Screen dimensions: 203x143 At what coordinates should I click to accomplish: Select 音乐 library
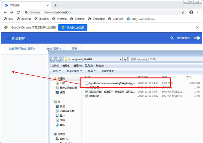[60, 125]
